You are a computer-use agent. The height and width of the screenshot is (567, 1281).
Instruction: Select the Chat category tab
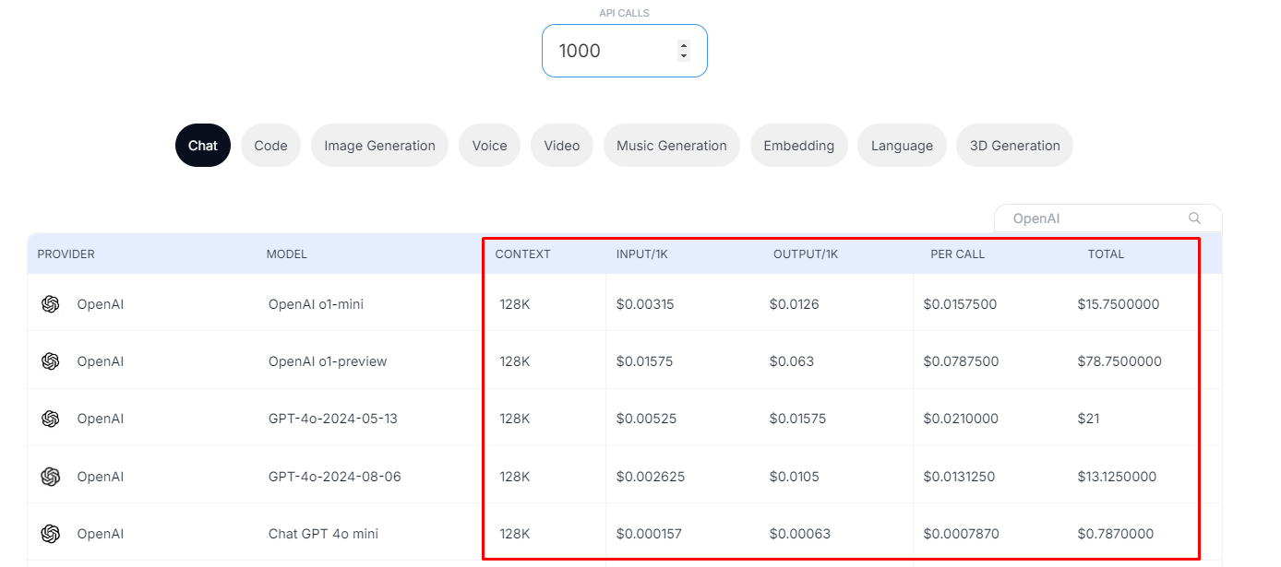(x=203, y=146)
